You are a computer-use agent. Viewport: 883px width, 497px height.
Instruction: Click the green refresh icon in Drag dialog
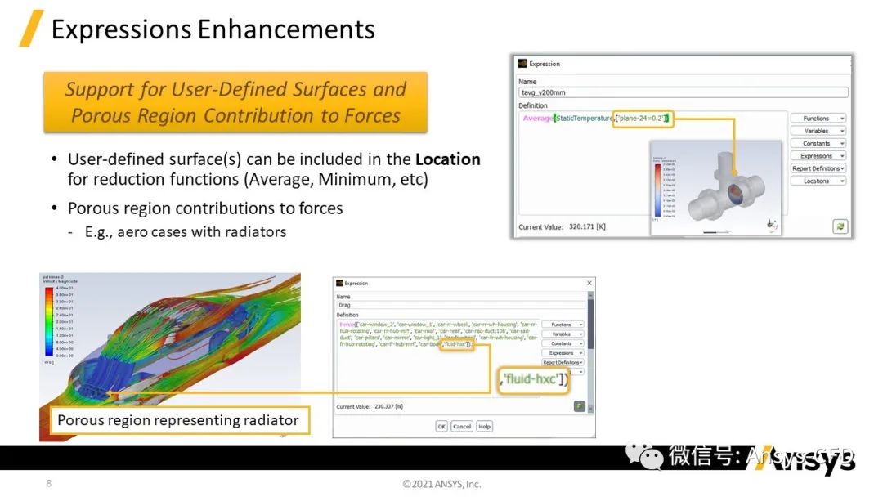579,405
